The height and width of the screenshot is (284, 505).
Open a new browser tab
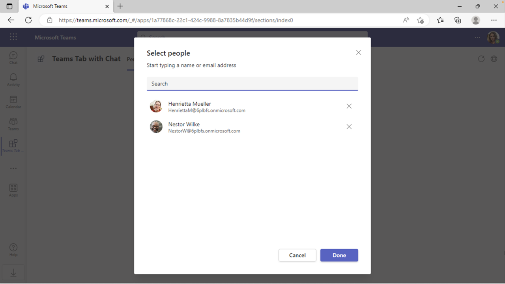[x=120, y=6]
